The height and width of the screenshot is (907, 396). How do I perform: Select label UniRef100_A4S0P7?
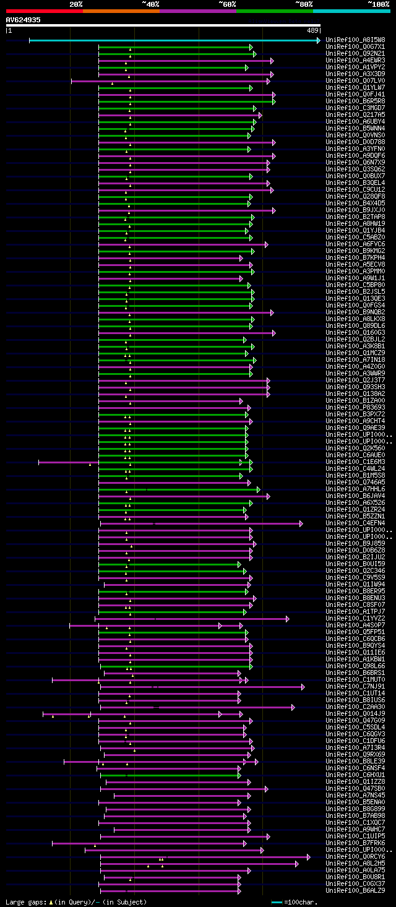click(355, 625)
